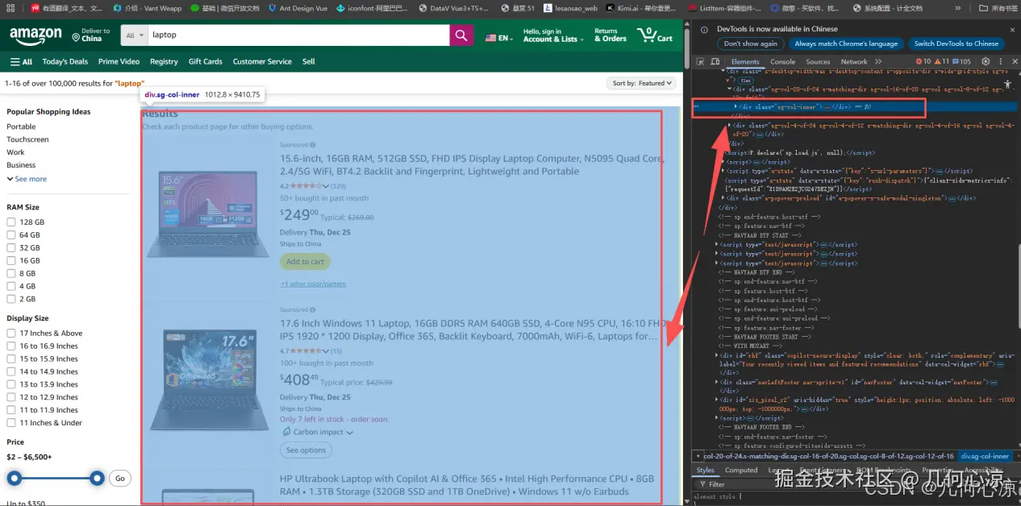Open the Kimi.ai bookmark
The image size is (1021, 506).
(x=641, y=8)
